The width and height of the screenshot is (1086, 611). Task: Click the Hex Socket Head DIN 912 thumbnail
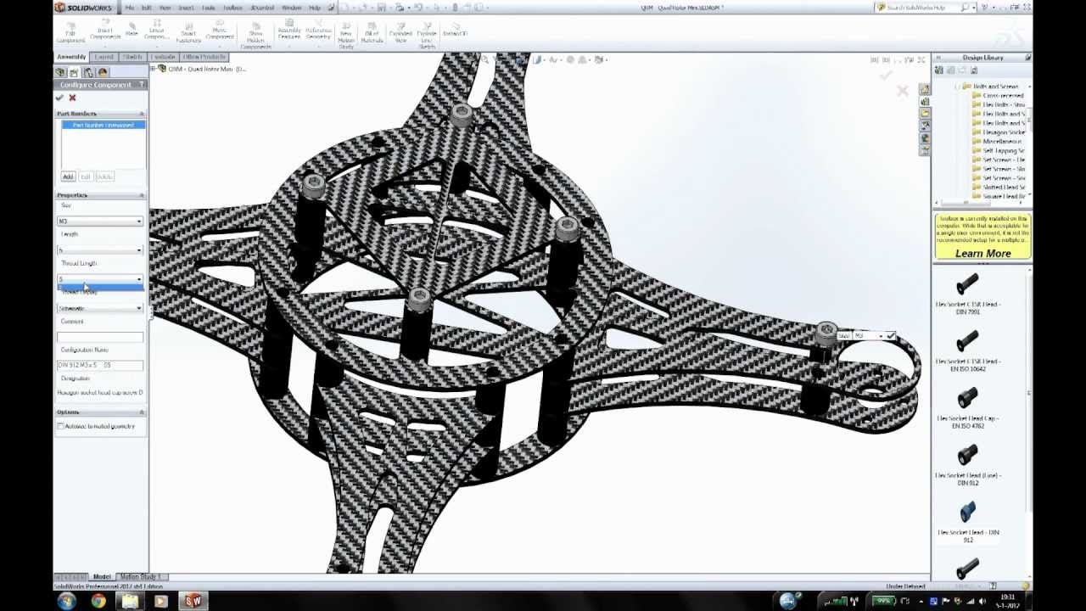(x=967, y=513)
